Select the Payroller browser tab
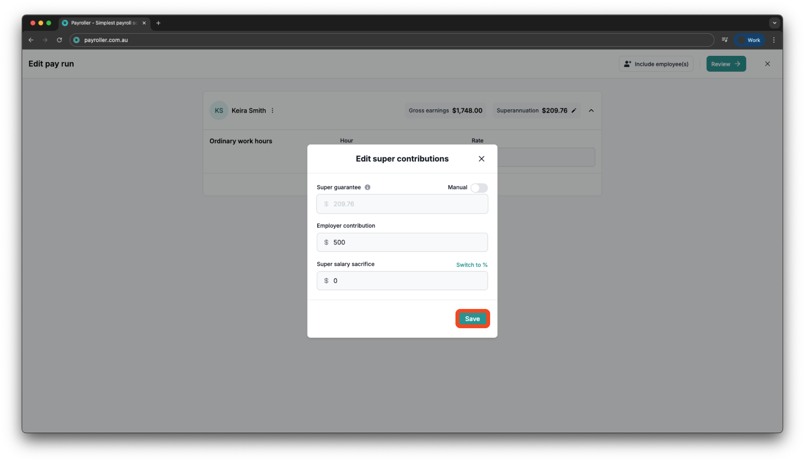This screenshot has width=805, height=462. 101,23
